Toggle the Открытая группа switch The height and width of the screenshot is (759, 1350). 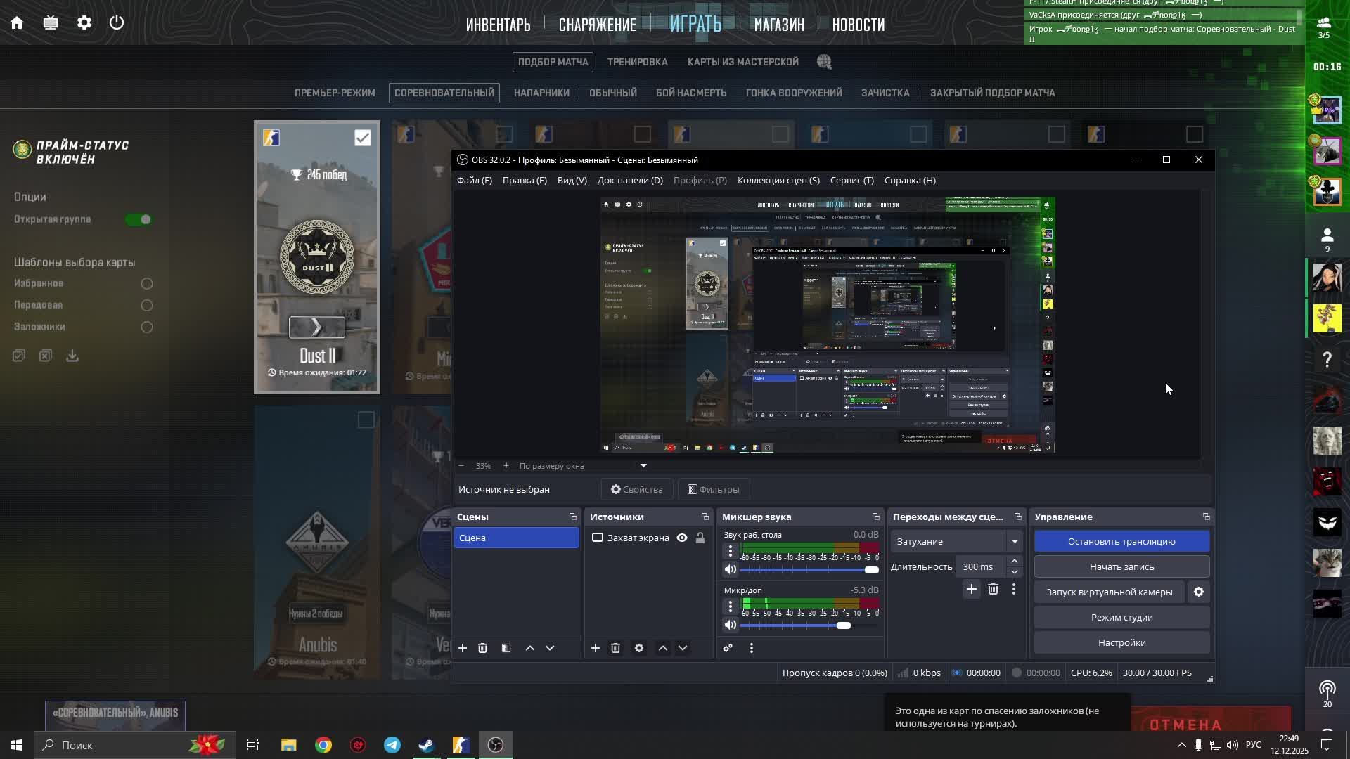click(139, 220)
